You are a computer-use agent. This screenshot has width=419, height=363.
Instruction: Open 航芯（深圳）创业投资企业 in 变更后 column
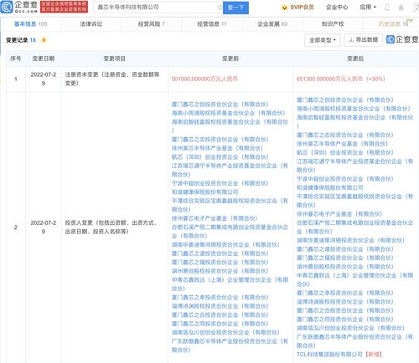(345, 152)
